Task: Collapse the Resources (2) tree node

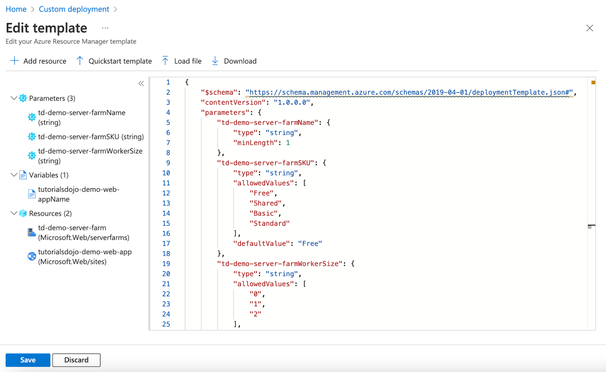Action: 14,213
